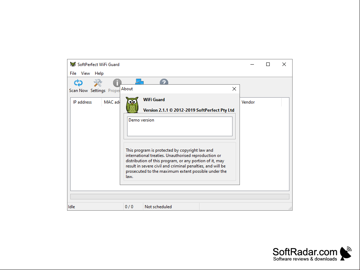Maximize the SoftPerfect WiFi Guard window

point(268,64)
